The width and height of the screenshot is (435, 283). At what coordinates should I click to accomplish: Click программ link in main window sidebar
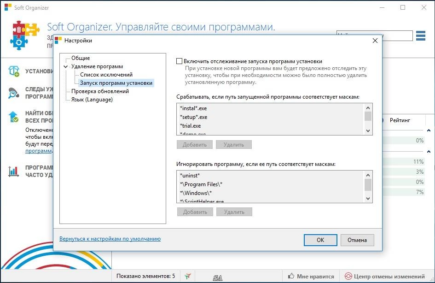38,151
